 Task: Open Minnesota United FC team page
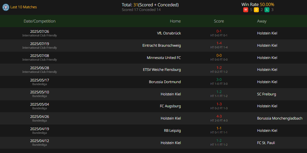click(164, 58)
